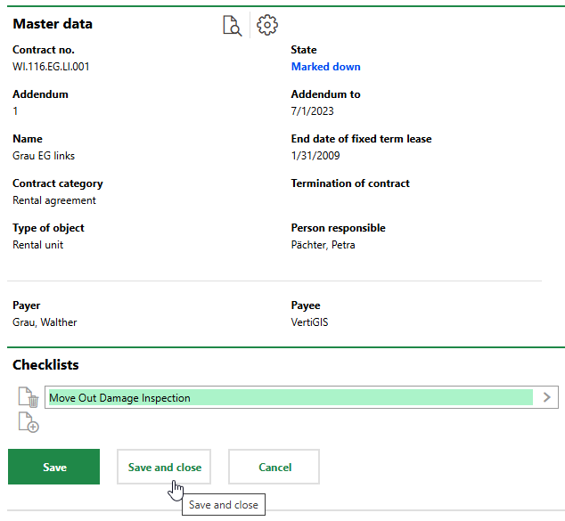
Task: Click the Save button
Action: [54, 467]
